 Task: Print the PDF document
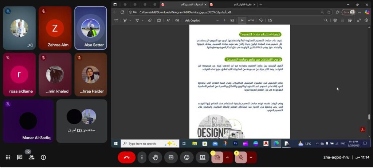pyautogui.click(x=335, y=20)
